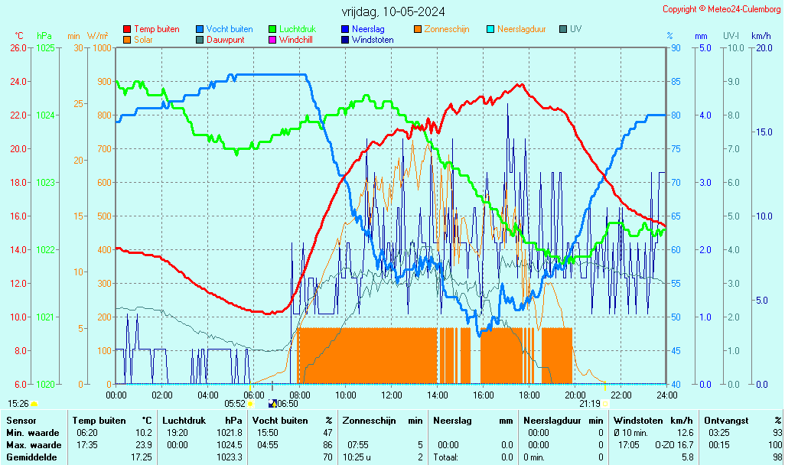
Task: Click the Windstoten column header in table
Action: point(639,421)
